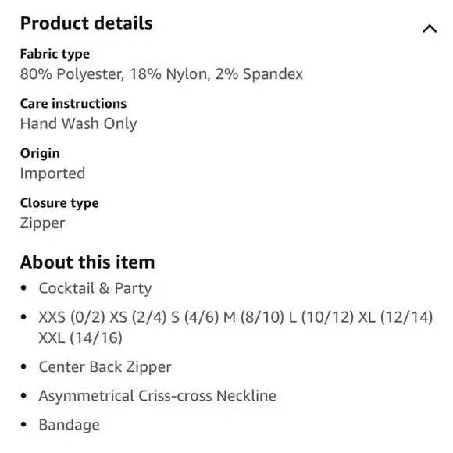
Task: Select the Care instructions label
Action: tap(73, 103)
